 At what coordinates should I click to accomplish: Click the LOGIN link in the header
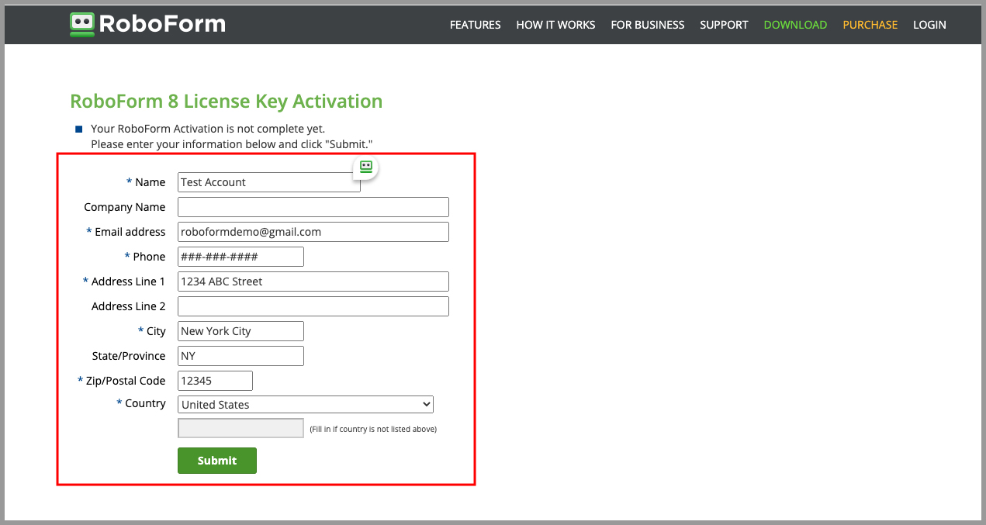(929, 25)
